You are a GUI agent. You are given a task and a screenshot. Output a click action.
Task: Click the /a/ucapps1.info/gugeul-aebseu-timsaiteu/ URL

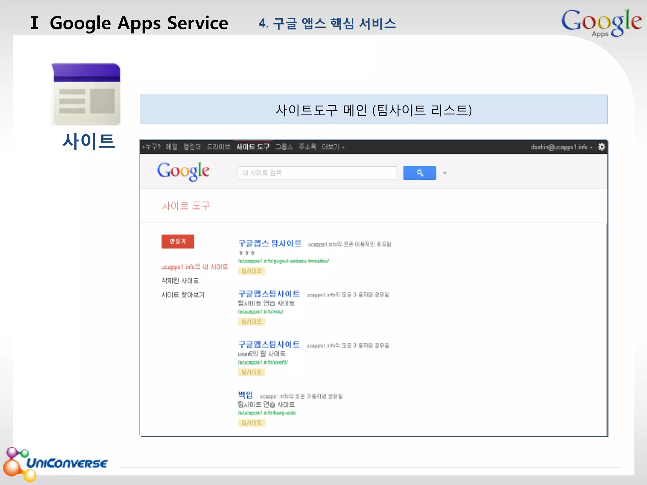point(283,261)
